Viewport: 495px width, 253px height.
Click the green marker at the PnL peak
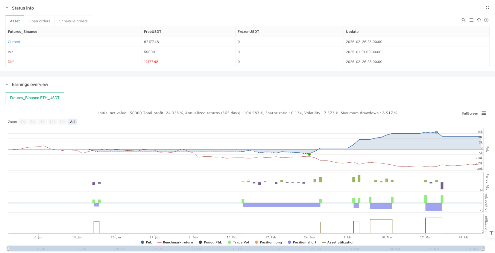pyautogui.click(x=436, y=132)
